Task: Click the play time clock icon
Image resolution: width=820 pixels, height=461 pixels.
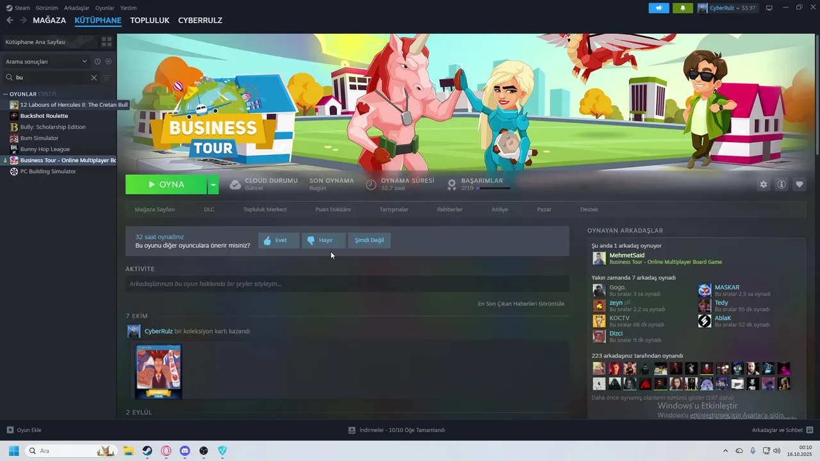Action: click(x=371, y=184)
